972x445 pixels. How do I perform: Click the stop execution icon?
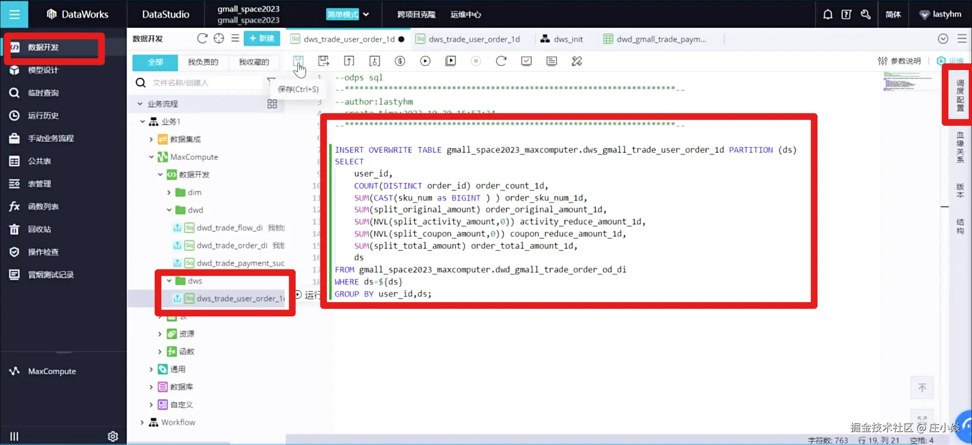tap(476, 61)
